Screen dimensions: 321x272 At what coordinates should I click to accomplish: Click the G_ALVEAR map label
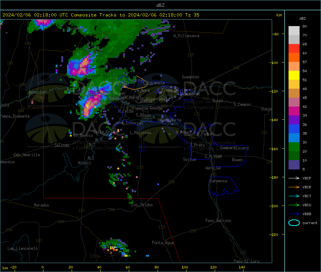point(213,157)
